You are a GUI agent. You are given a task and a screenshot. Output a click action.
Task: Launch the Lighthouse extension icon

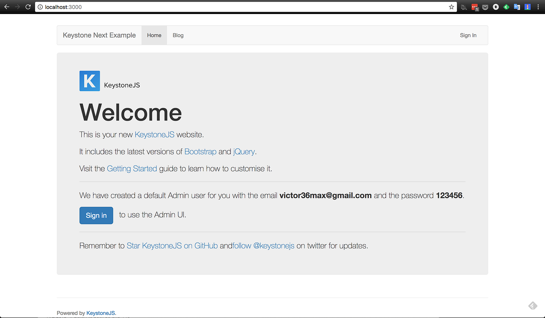527,7
